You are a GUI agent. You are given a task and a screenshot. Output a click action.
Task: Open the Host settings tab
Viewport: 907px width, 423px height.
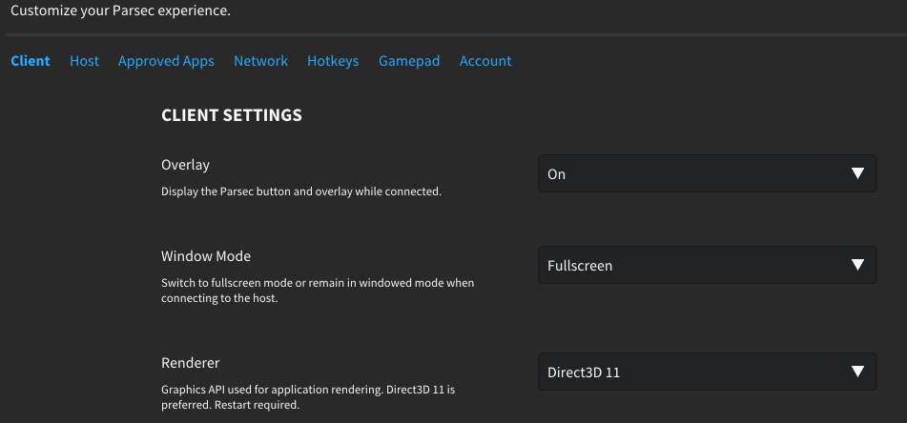[x=85, y=61]
